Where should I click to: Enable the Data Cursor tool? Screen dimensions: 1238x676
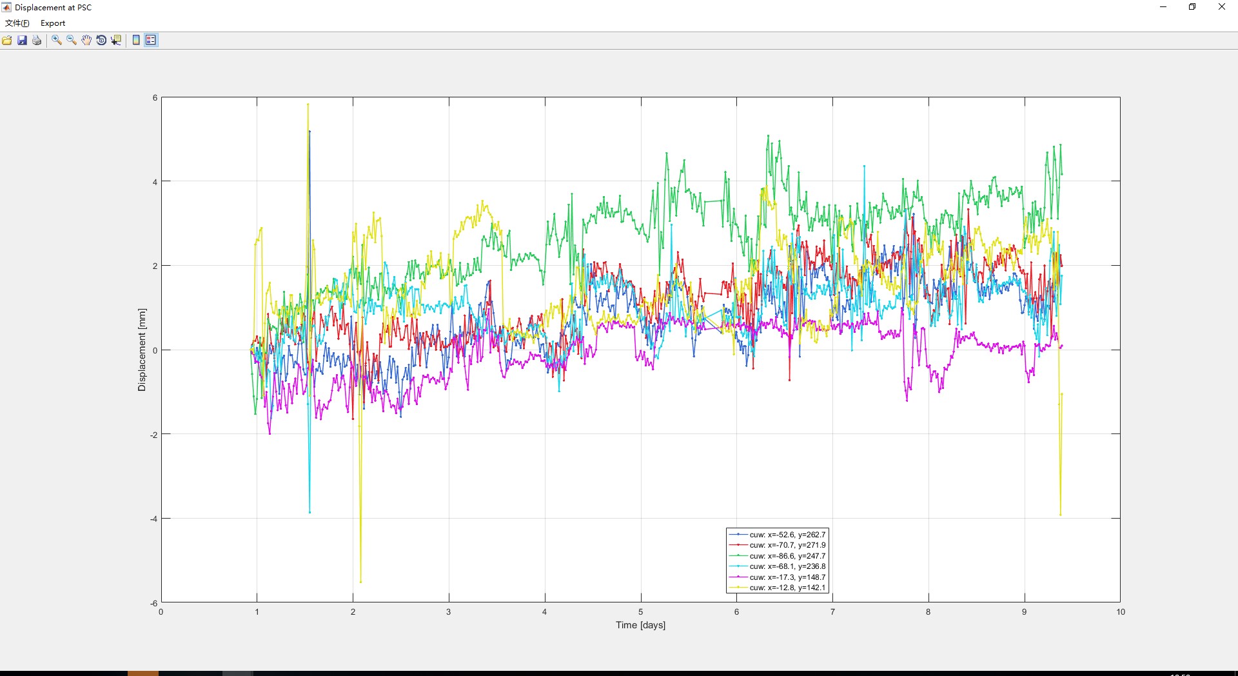pyautogui.click(x=116, y=40)
